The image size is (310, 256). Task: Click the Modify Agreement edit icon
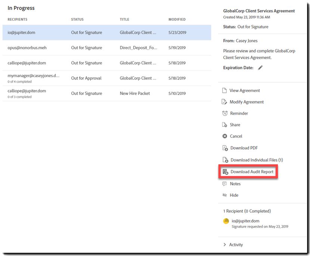(x=224, y=102)
